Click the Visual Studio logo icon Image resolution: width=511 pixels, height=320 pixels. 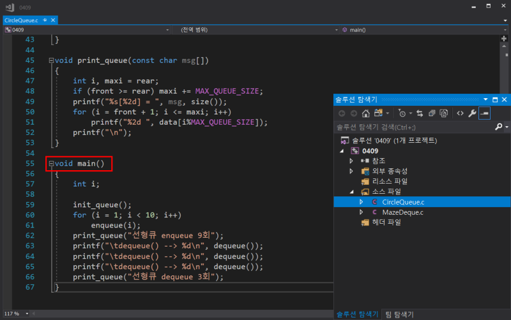click(10, 7)
